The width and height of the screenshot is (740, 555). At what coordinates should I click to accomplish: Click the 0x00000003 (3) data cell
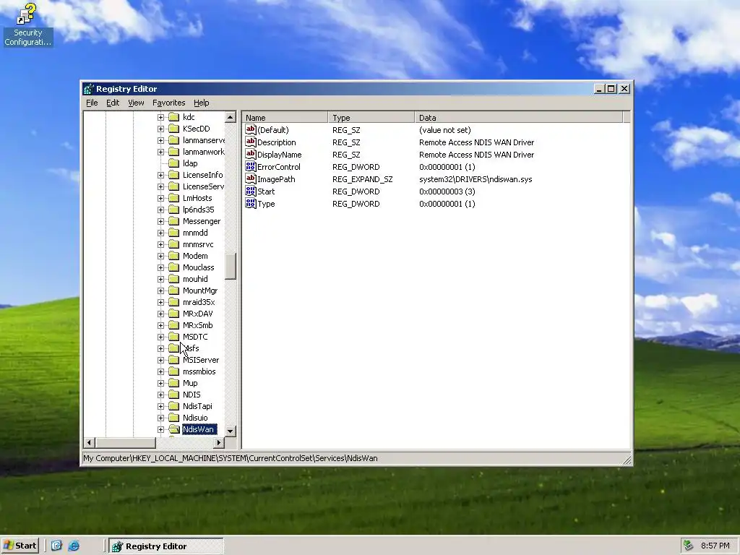point(447,192)
